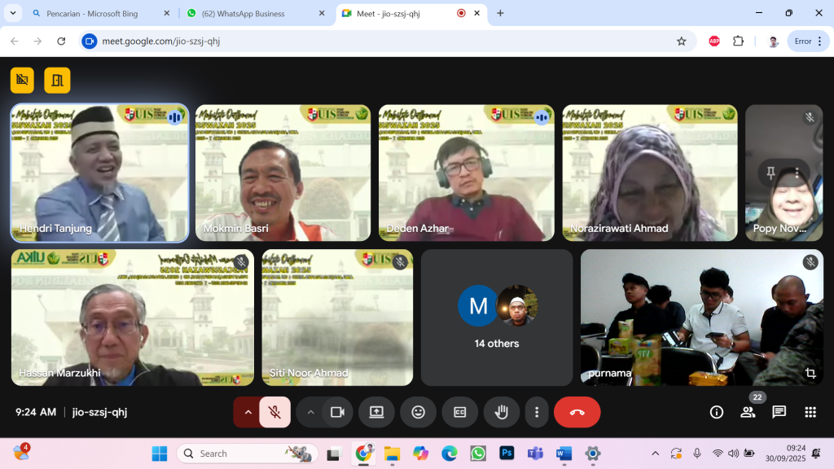Open the three-dot more options menu

536,412
